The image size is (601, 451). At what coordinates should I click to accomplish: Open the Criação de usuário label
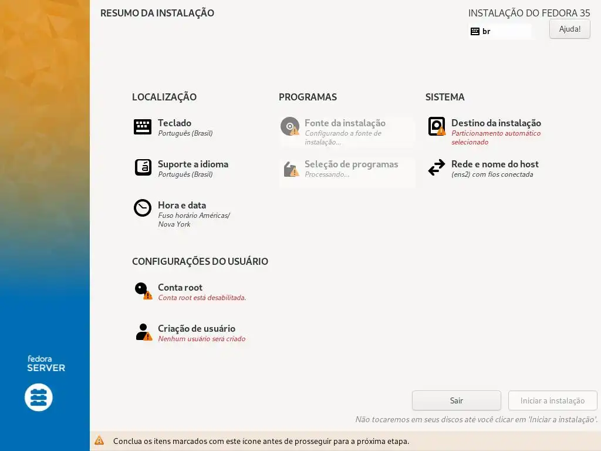click(x=197, y=329)
